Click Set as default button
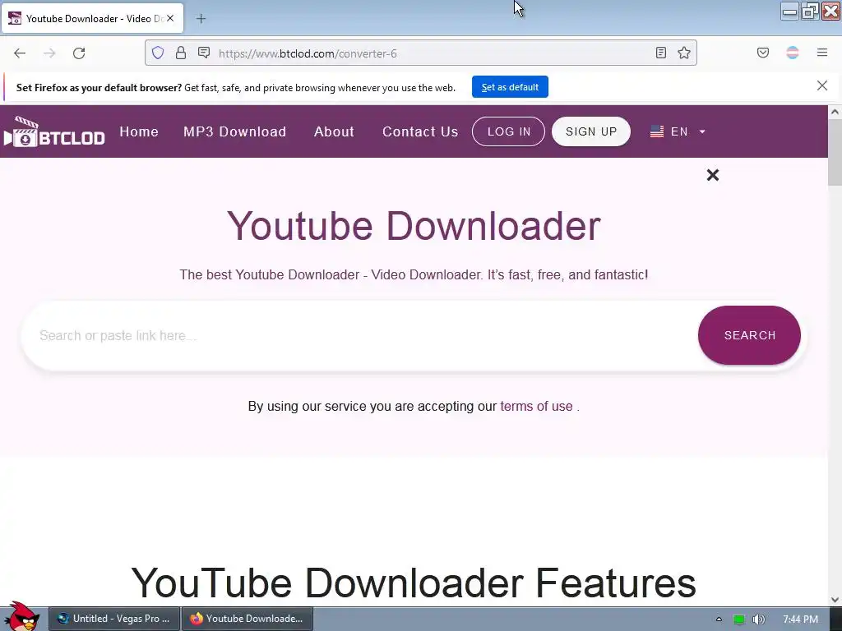 510,87
